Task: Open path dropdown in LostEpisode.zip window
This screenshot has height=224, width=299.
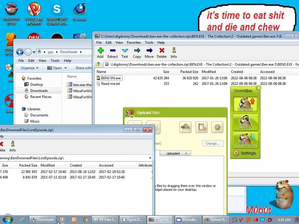Action: pos(150,158)
